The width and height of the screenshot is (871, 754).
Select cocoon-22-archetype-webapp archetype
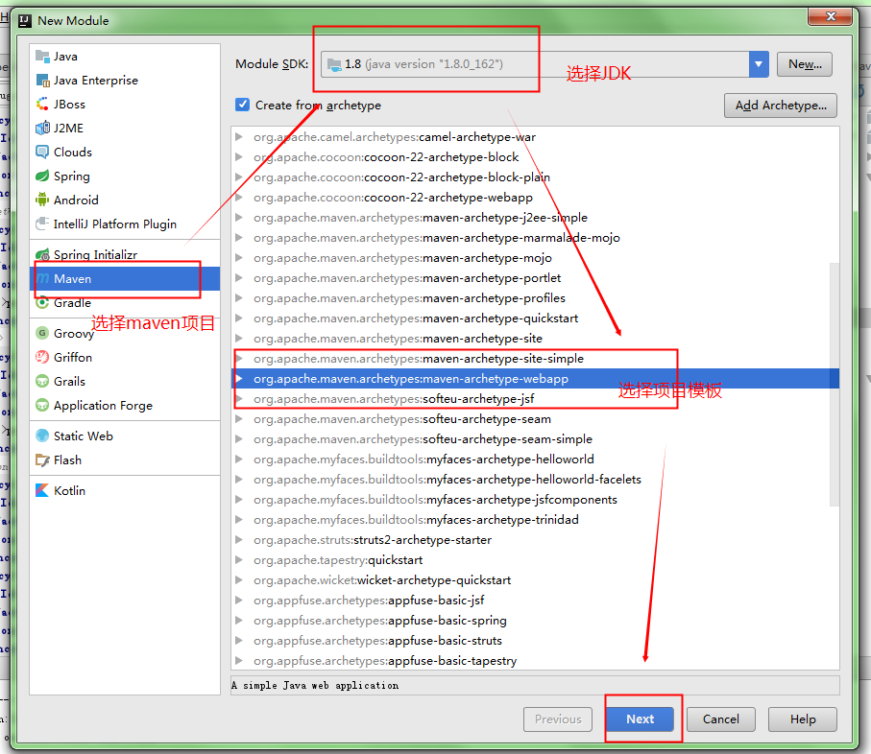click(536, 198)
